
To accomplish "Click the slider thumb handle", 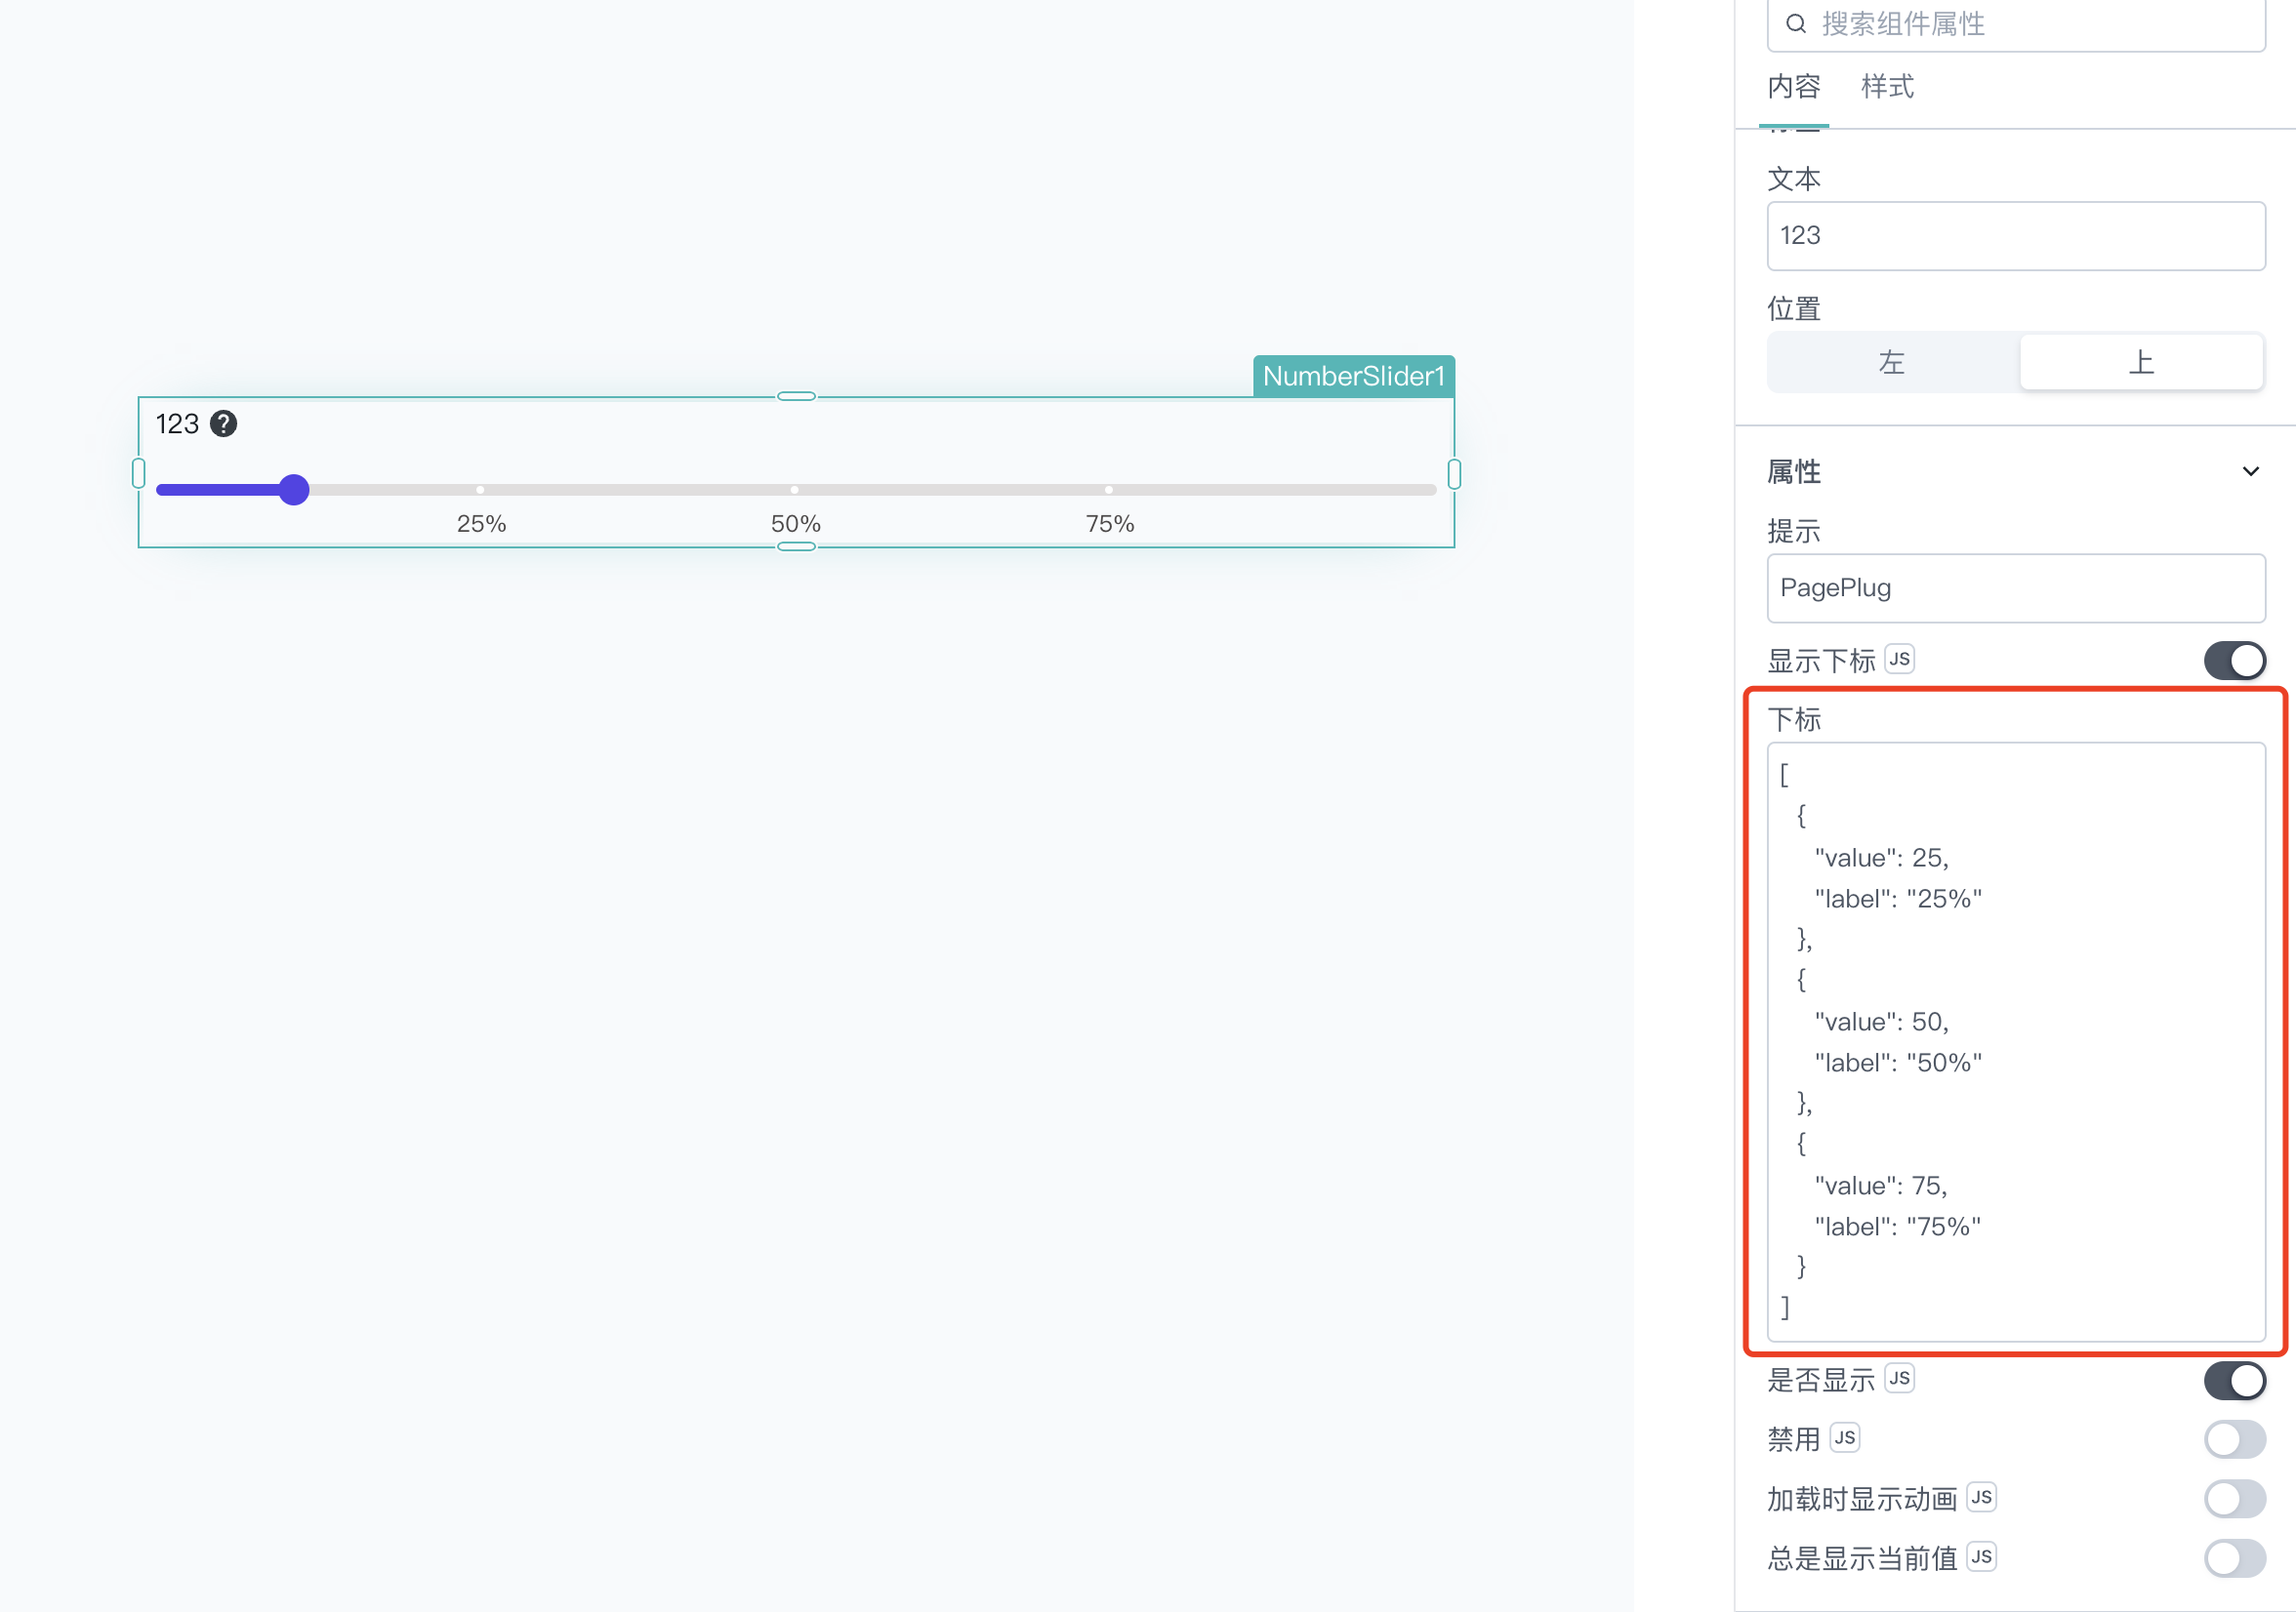I will tap(293, 490).
